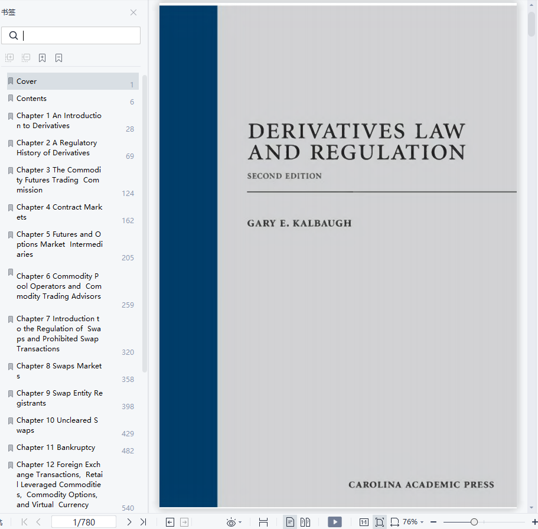Click the bookmark icon beside Contents

pos(11,99)
